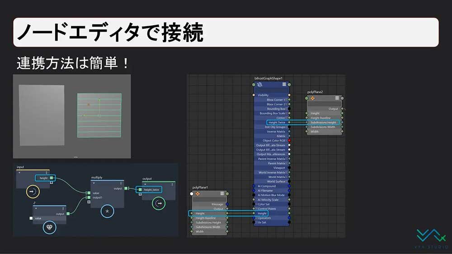Click the orange polyPlane2 node icon
This screenshot has width=452, height=254.
(312, 99)
